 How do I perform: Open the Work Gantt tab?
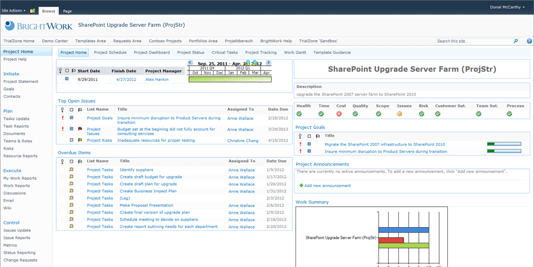click(x=295, y=52)
